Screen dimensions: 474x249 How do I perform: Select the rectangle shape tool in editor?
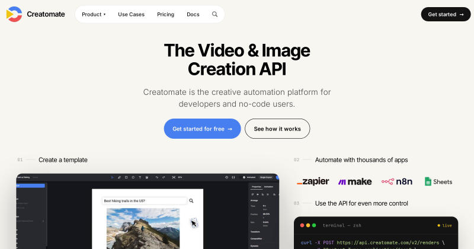[126, 177]
